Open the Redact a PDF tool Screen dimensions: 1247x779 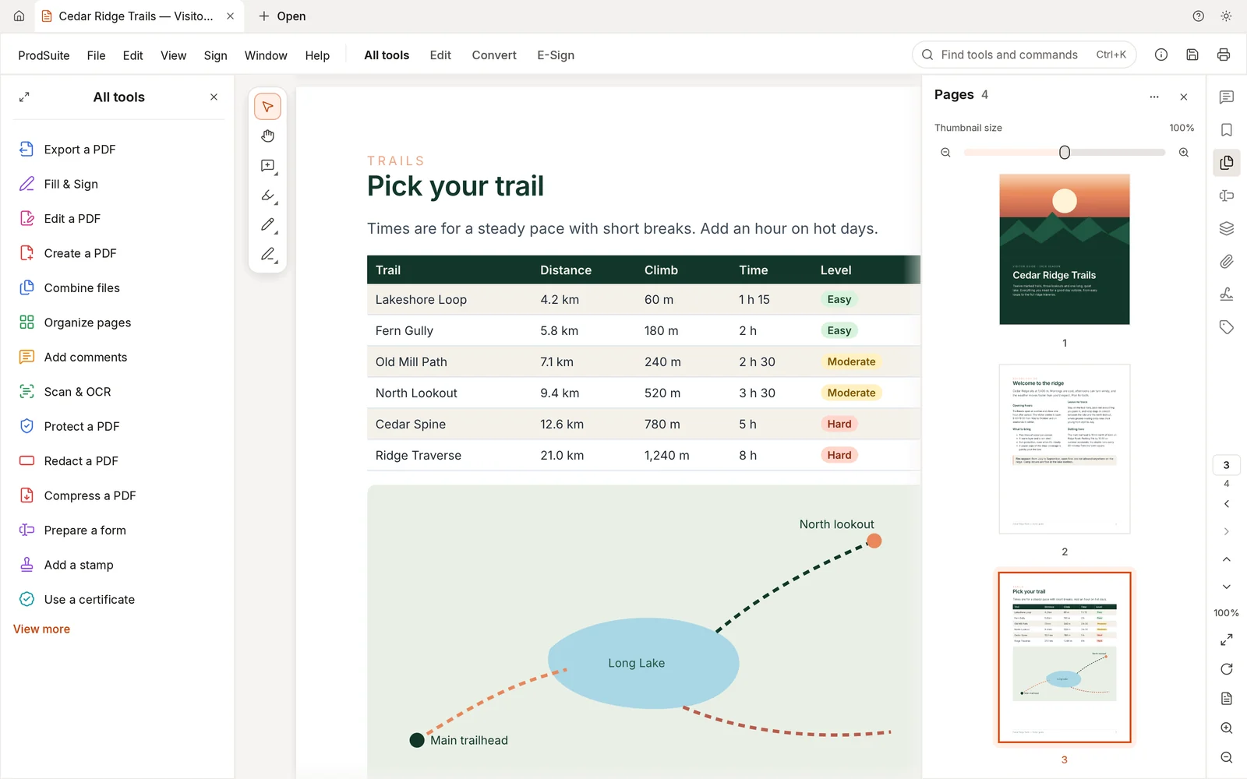(118, 461)
